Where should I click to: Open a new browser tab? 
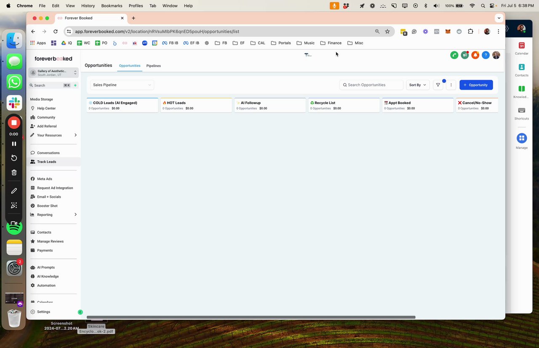[x=133, y=18]
